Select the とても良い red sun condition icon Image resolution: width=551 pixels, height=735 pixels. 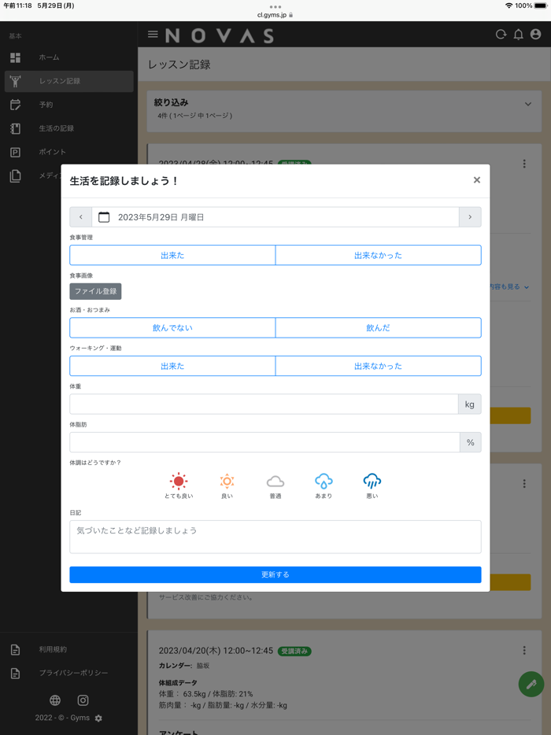click(179, 481)
